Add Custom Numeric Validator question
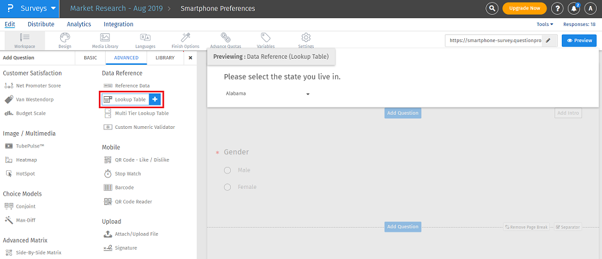This screenshot has height=259, width=602. click(x=139, y=127)
